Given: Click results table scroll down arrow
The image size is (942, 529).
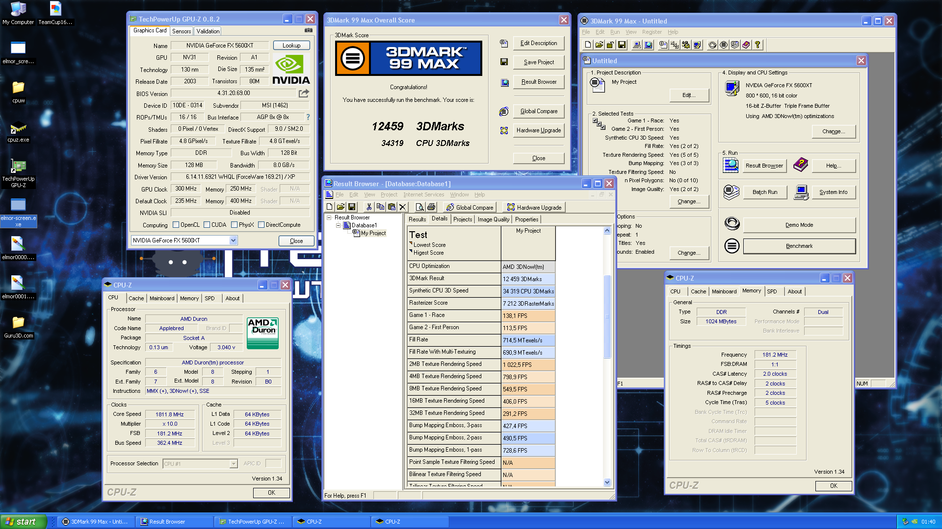Looking at the screenshot, I should (607, 482).
